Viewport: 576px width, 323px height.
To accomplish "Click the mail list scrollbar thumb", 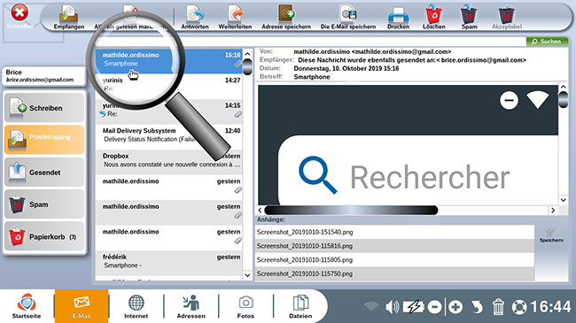I will tap(247, 66).
